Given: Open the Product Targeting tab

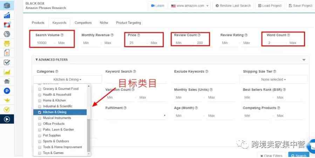Looking at the screenshot, I should tap(128, 23).
